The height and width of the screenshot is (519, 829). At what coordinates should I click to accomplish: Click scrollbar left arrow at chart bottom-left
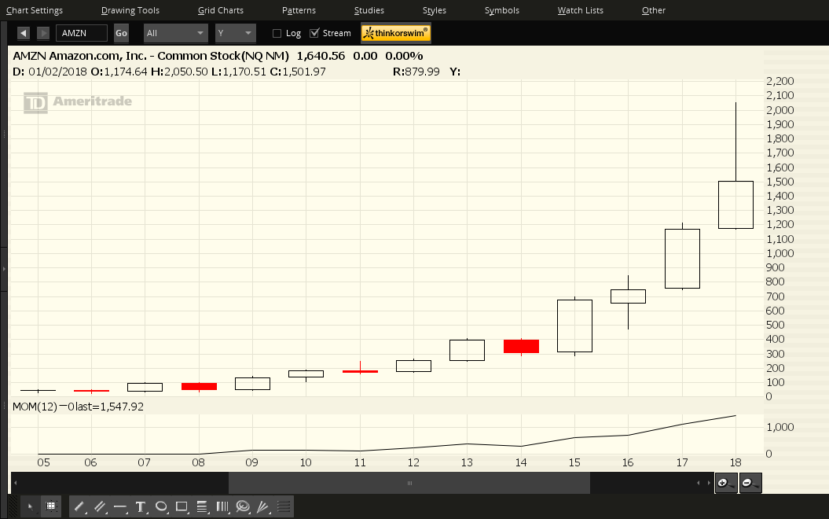coord(16,483)
